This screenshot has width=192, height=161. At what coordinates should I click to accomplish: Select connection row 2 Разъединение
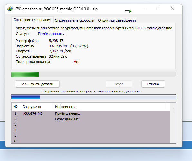pyautogui.click(x=91, y=119)
